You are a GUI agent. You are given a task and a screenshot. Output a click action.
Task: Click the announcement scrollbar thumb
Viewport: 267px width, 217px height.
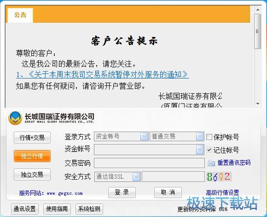click(258, 31)
